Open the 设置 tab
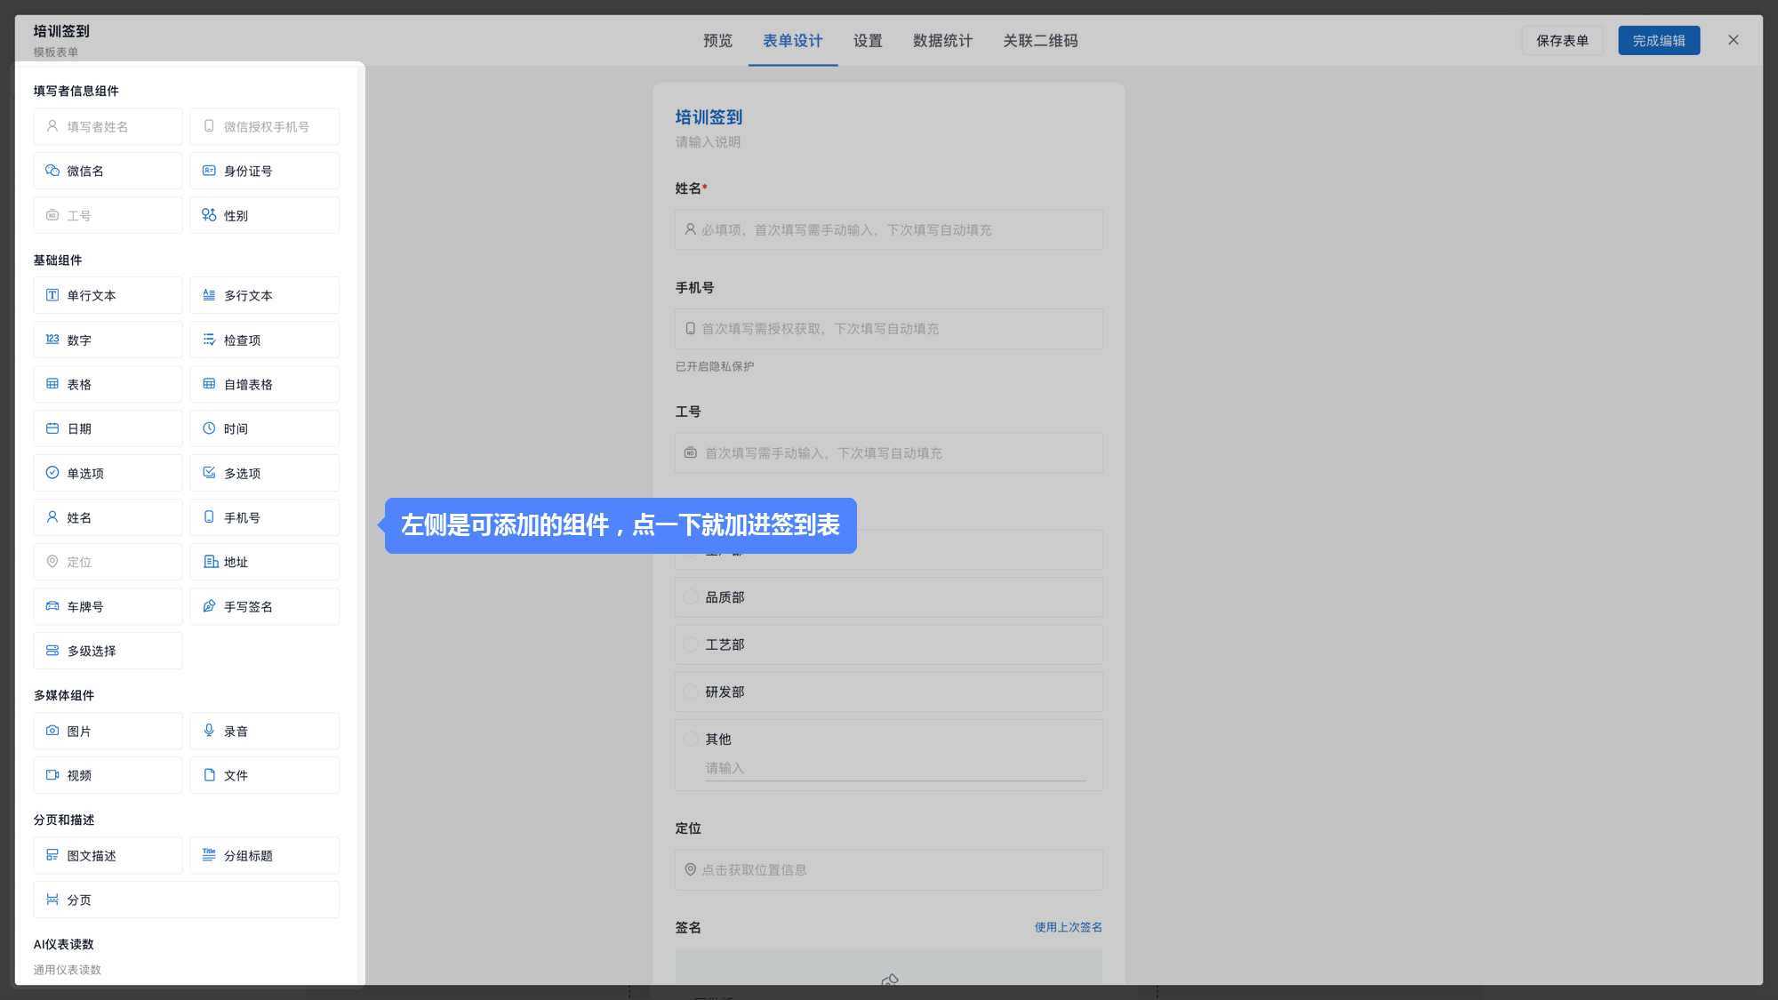Viewport: 1778px width, 1000px height. pyautogui.click(x=868, y=41)
